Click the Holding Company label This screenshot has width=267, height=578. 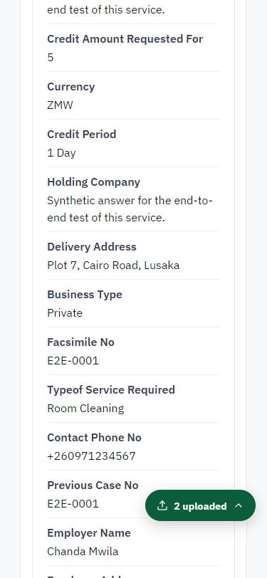94,182
